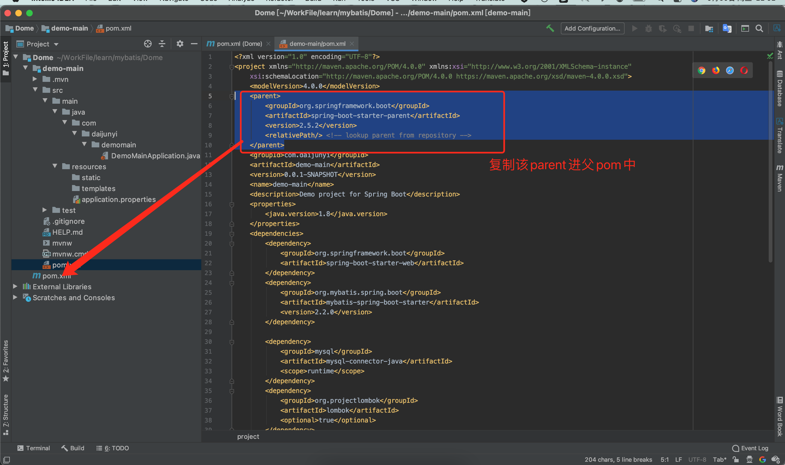Collapse the src folder node

pyautogui.click(x=35, y=90)
